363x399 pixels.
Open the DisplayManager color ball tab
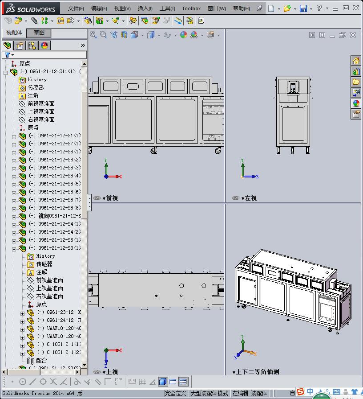point(44,45)
